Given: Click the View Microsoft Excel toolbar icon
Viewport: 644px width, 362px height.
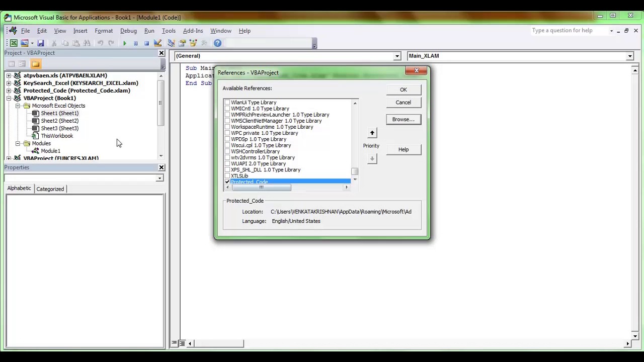Looking at the screenshot, I should point(14,43).
